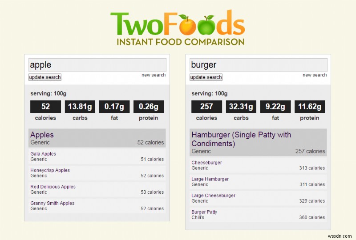Viewport: 356px width, 240px height.
Task: Select Honeycrisp Apples result
Action: point(97,173)
